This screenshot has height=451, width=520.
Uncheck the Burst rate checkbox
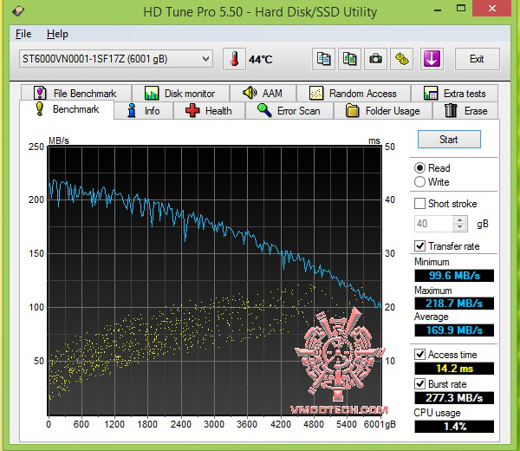(x=419, y=383)
